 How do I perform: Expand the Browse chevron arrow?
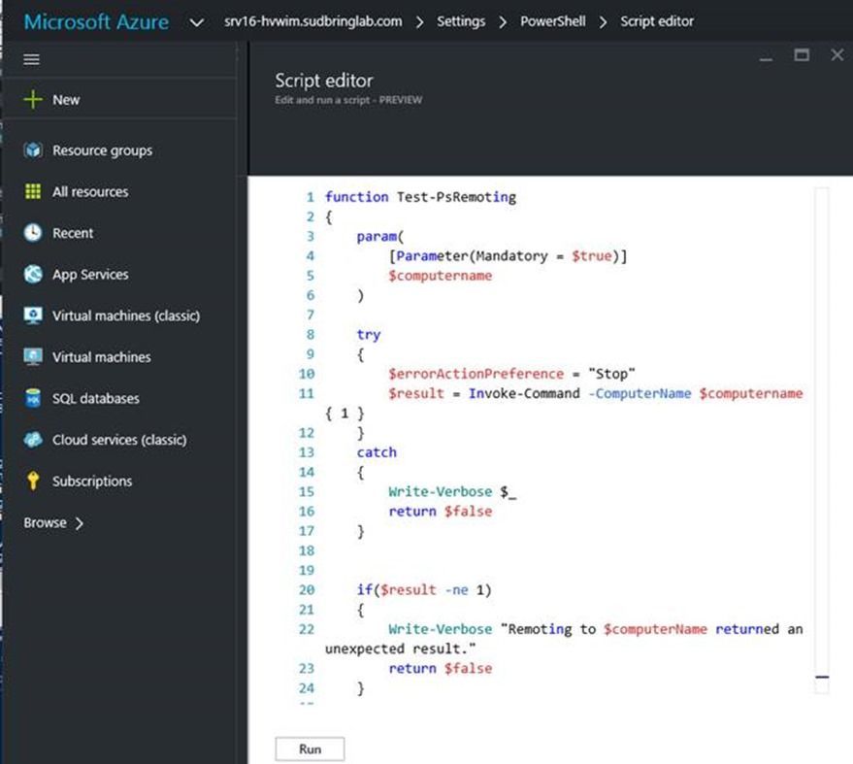tap(80, 523)
